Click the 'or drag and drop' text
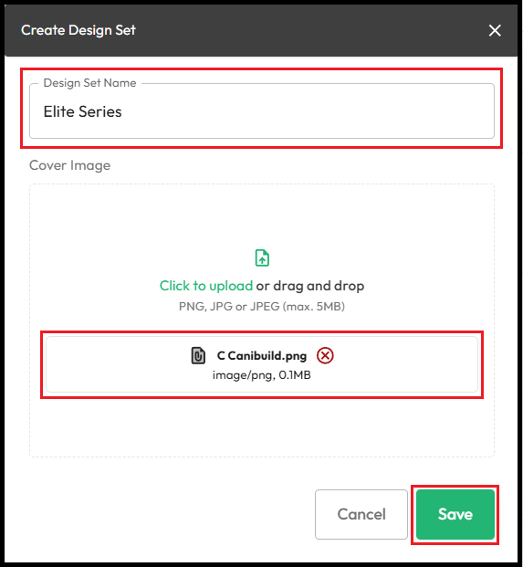 point(310,286)
